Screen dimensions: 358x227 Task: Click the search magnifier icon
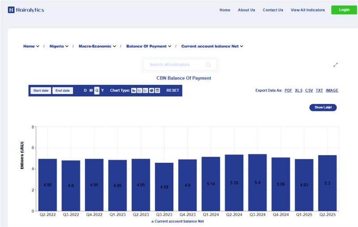(x=208, y=65)
